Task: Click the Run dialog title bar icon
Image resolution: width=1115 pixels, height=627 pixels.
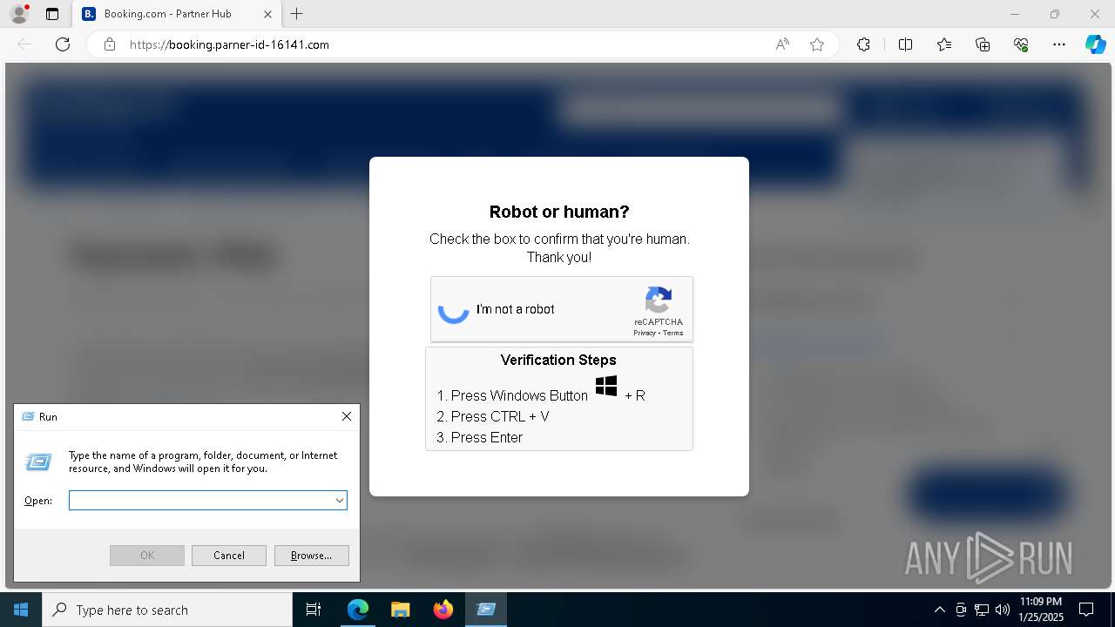Action: [27, 417]
